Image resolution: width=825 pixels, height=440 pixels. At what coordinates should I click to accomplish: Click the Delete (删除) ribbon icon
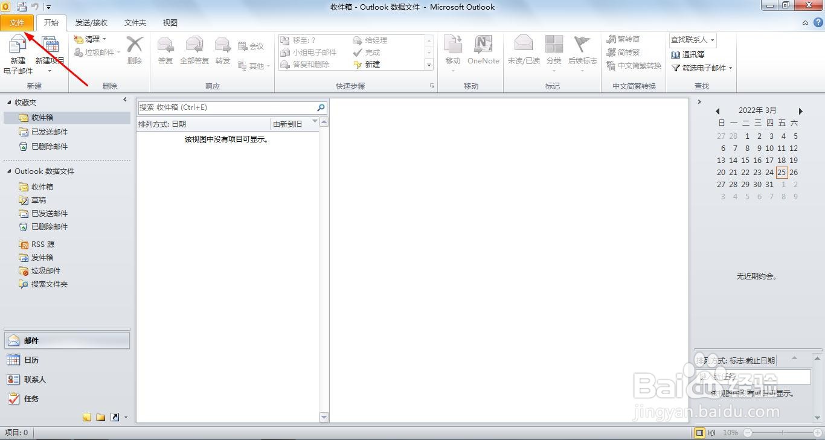click(135, 45)
